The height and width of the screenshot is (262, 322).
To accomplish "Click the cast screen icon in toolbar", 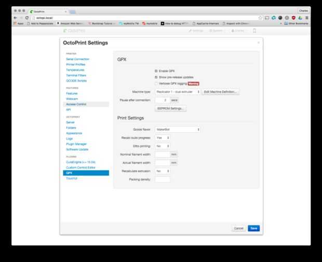I will [267, 18].
